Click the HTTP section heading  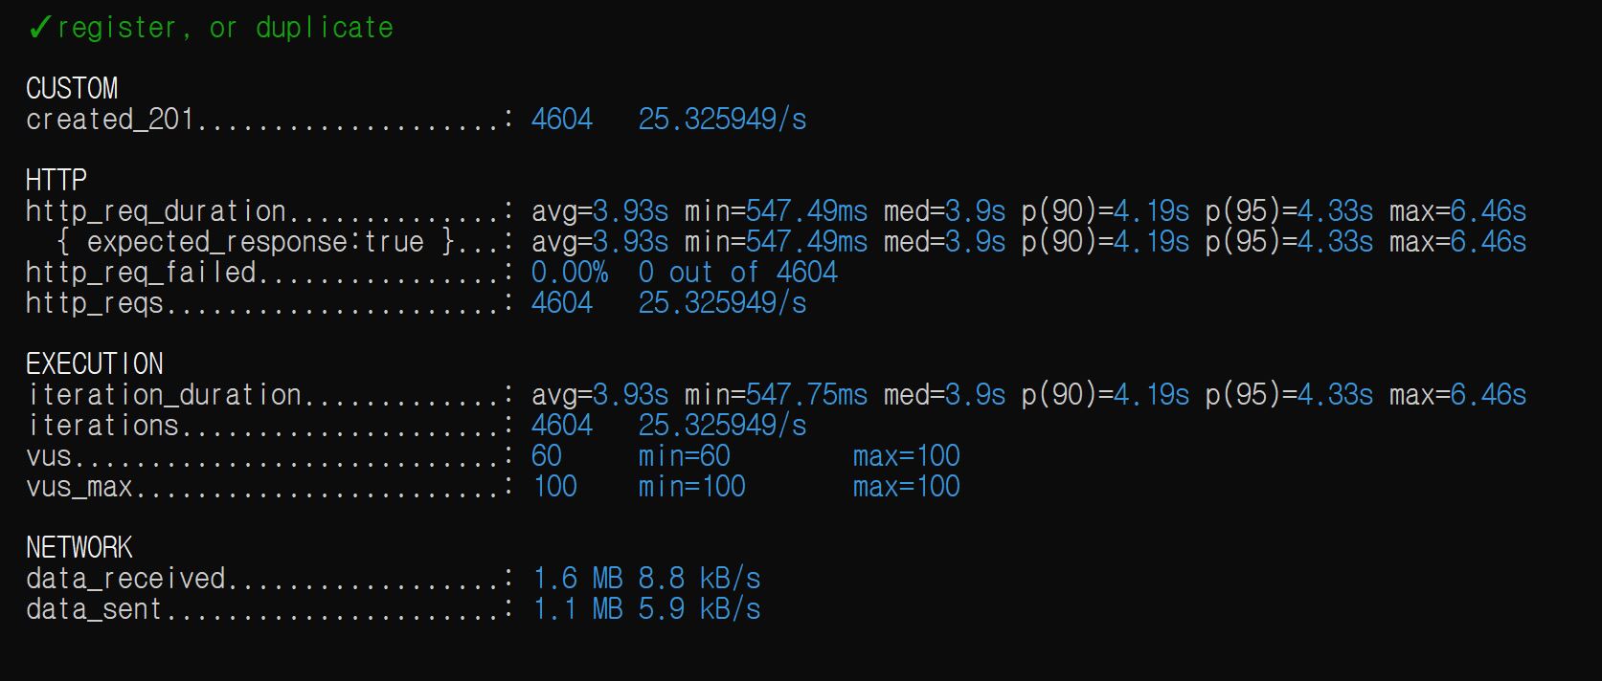pyautogui.click(x=56, y=181)
